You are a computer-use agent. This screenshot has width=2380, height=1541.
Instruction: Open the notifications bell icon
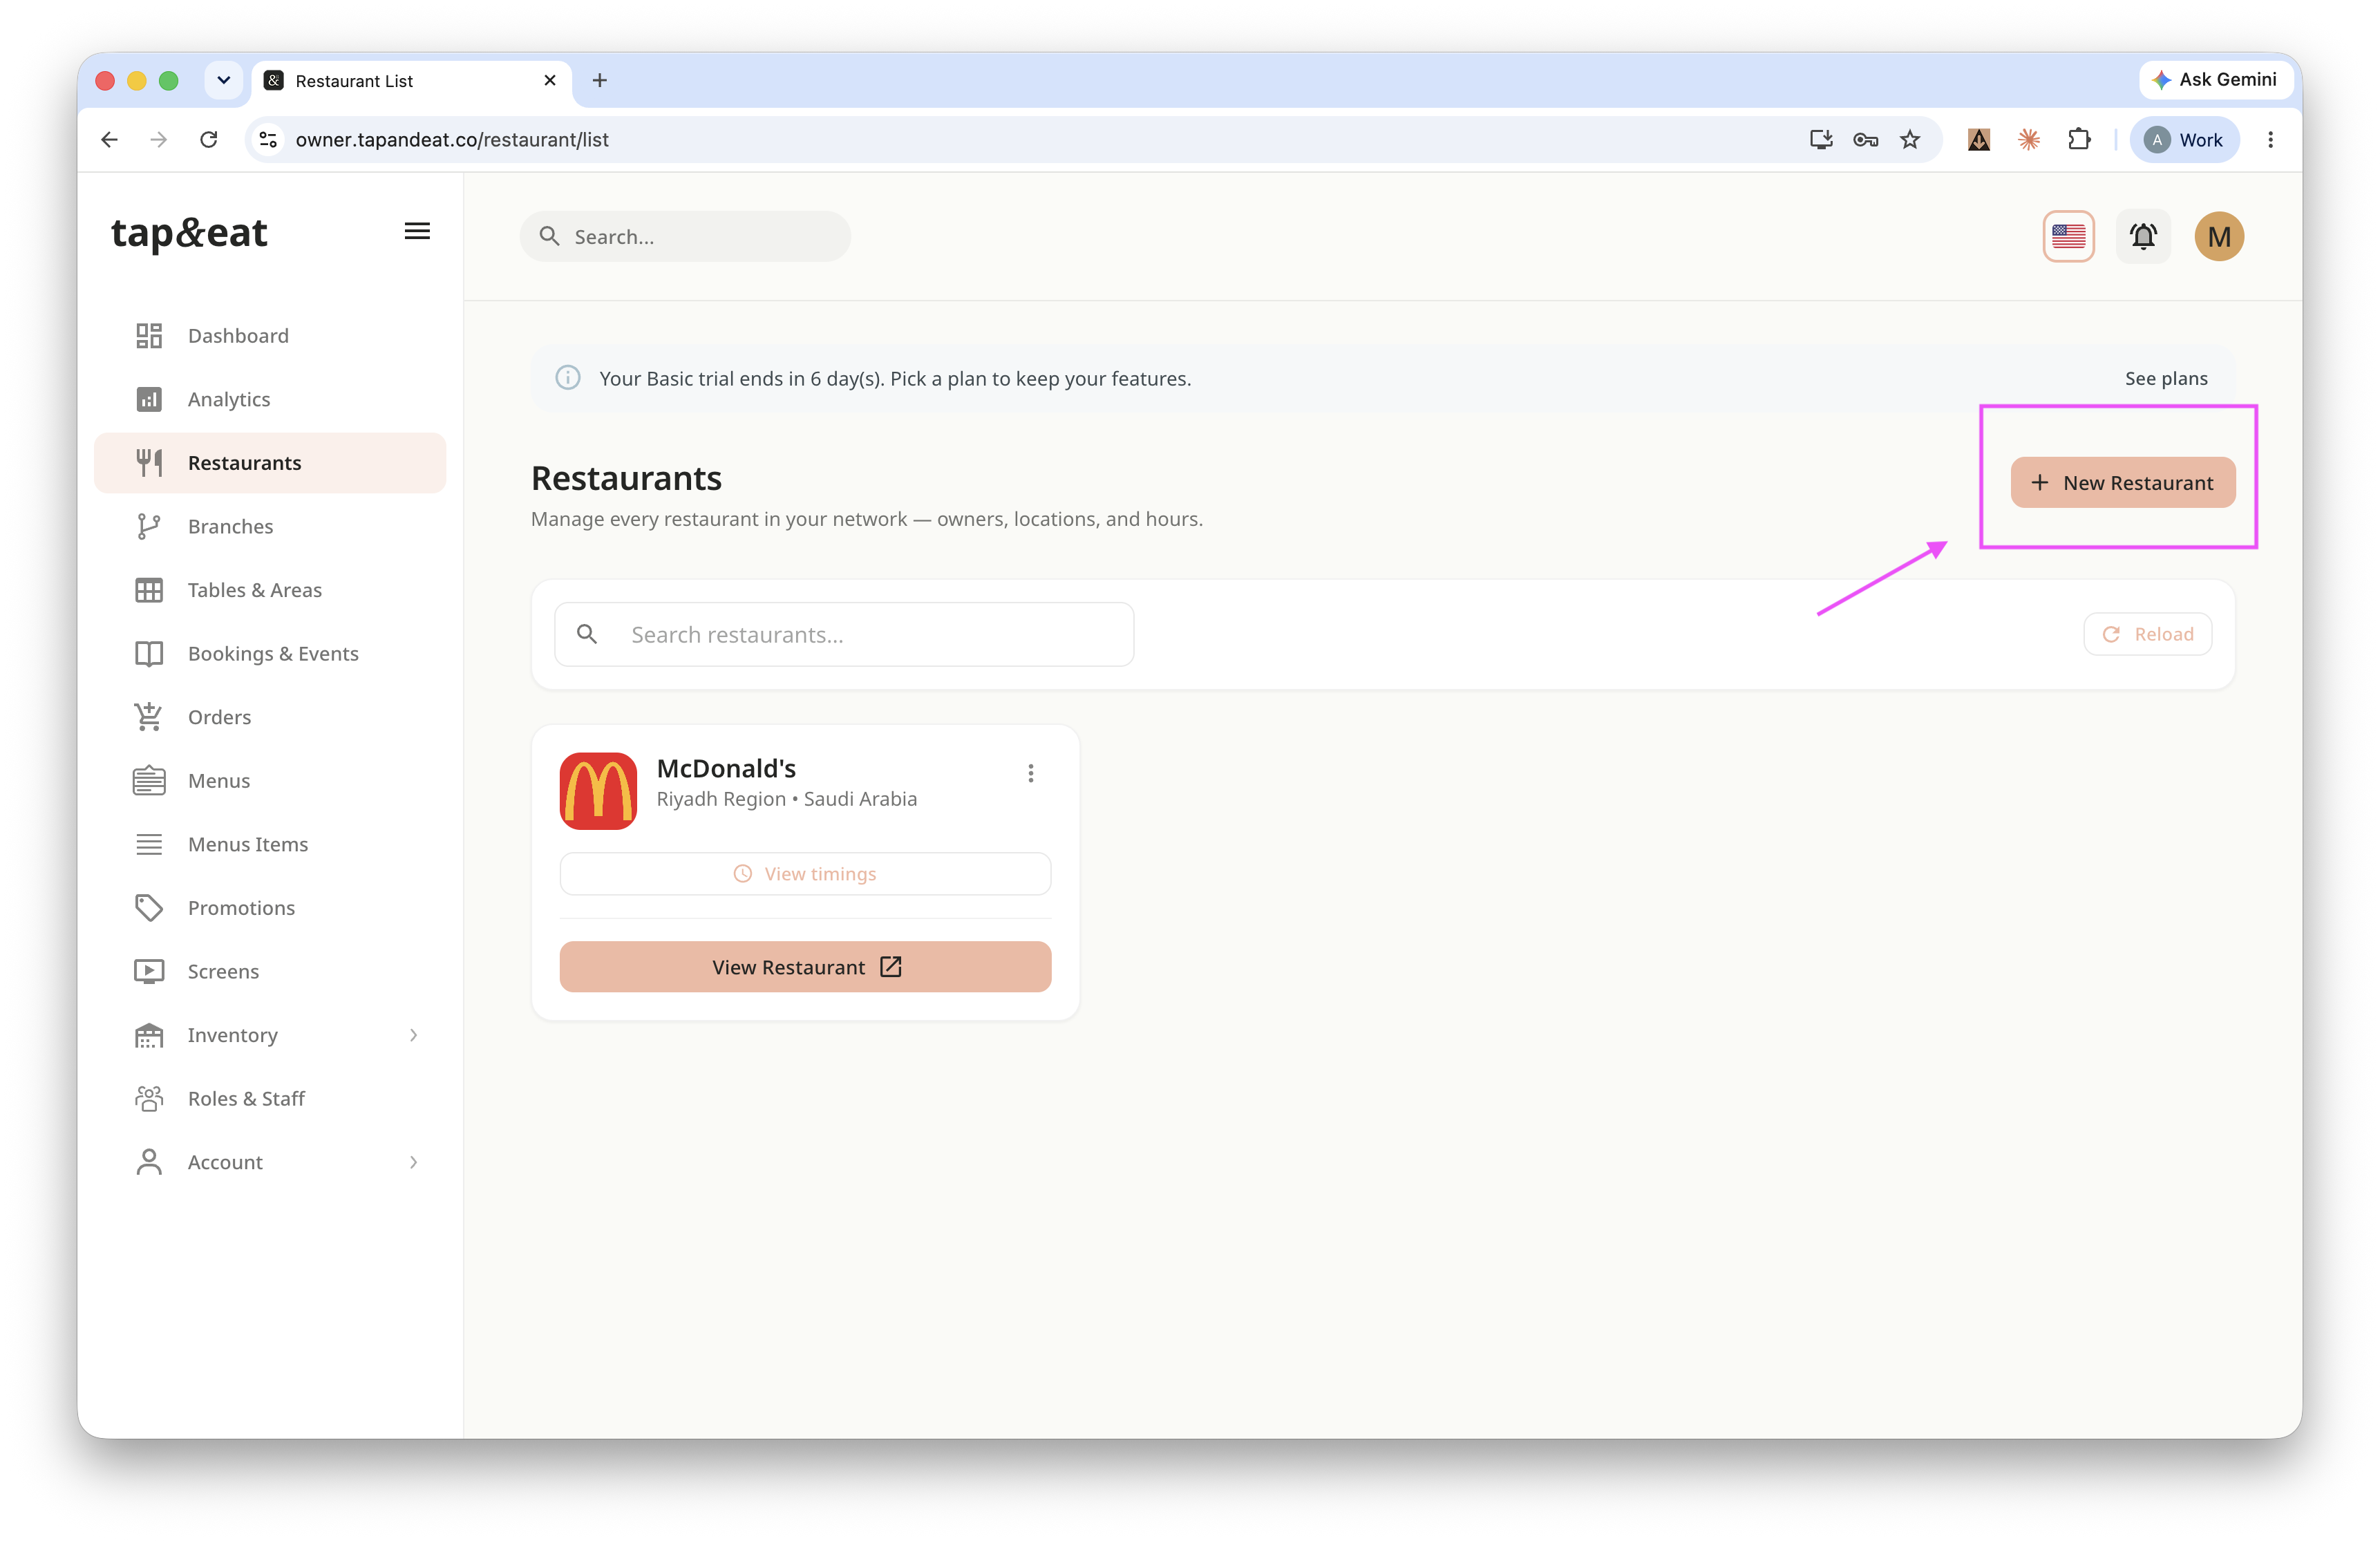pyautogui.click(x=2142, y=237)
